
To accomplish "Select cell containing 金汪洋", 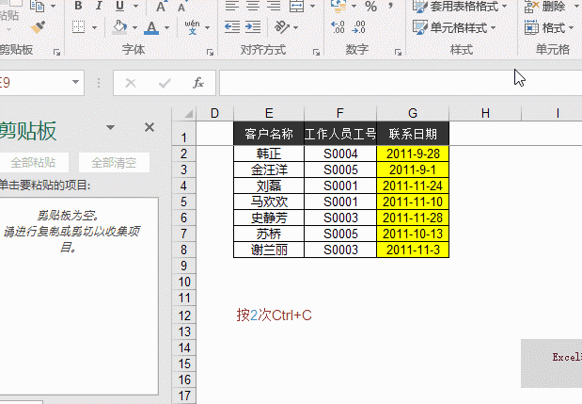I will [269, 170].
